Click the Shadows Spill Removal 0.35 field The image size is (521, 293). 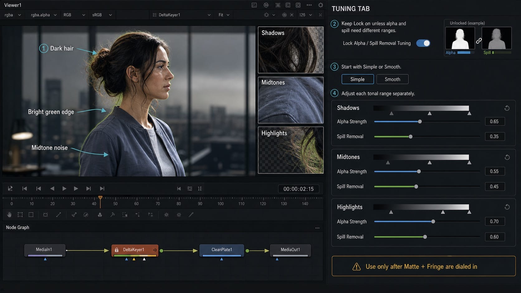[495, 137]
